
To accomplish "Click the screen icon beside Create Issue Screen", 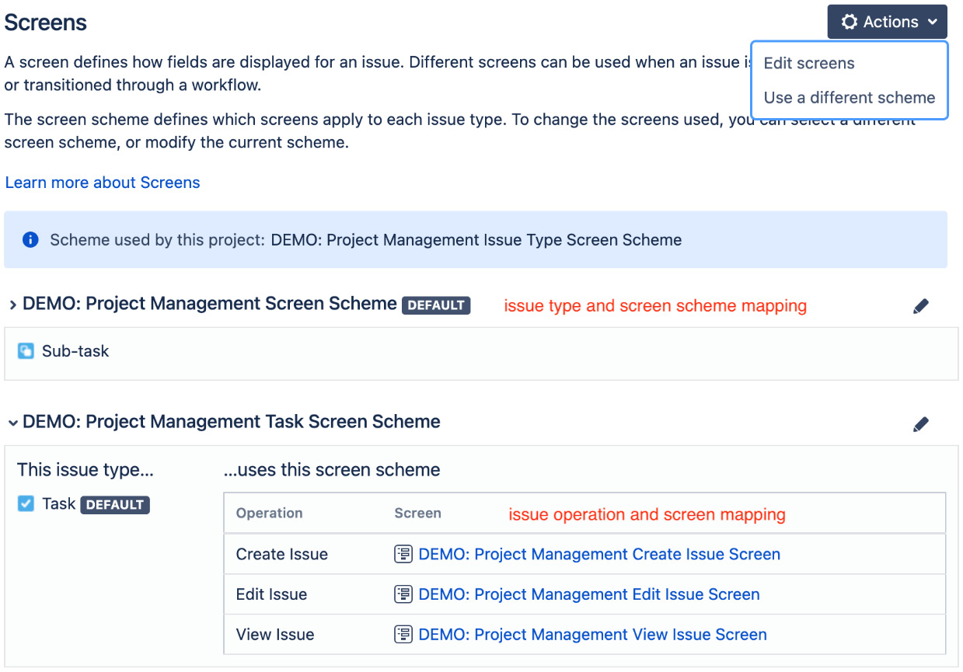I will point(403,554).
